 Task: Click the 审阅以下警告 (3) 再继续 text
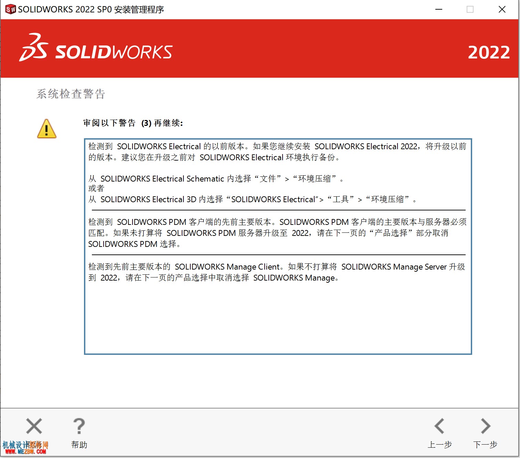click(x=133, y=123)
